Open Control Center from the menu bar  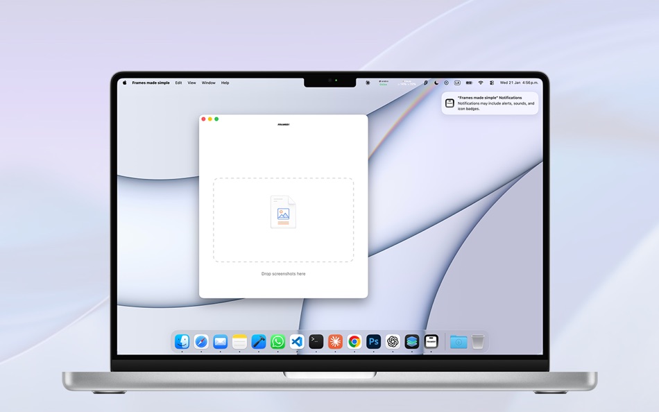(491, 83)
